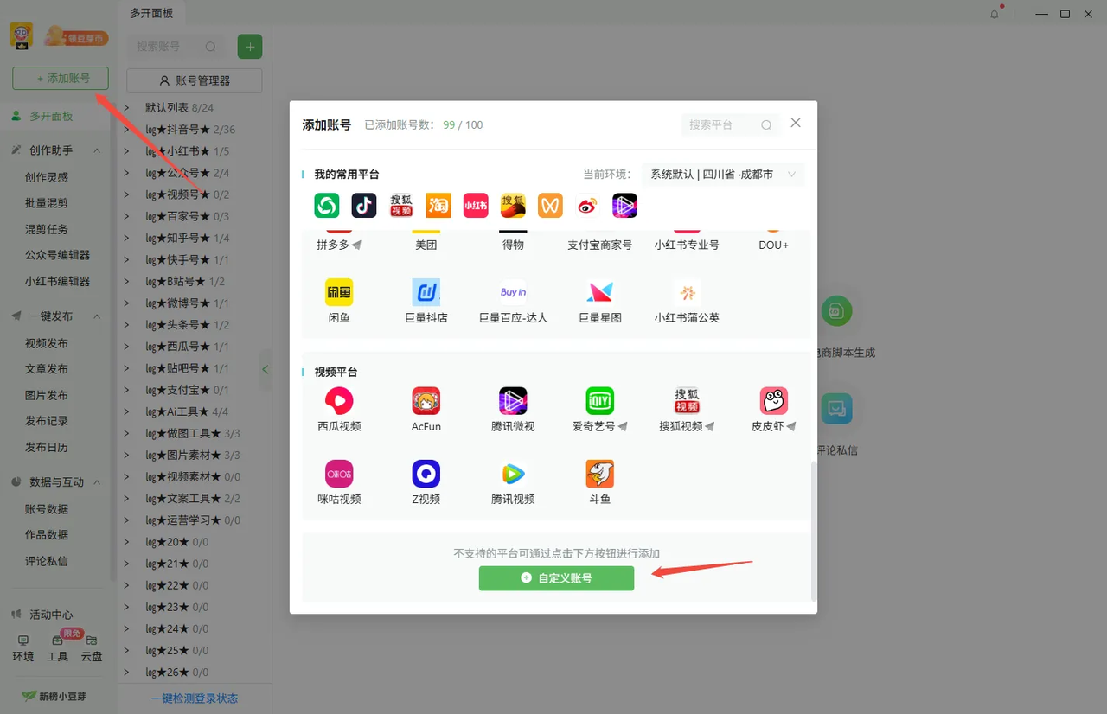Image resolution: width=1107 pixels, height=714 pixels.
Task: Select the green circular icon in 我的常用平台
Action: pyautogui.click(x=327, y=205)
